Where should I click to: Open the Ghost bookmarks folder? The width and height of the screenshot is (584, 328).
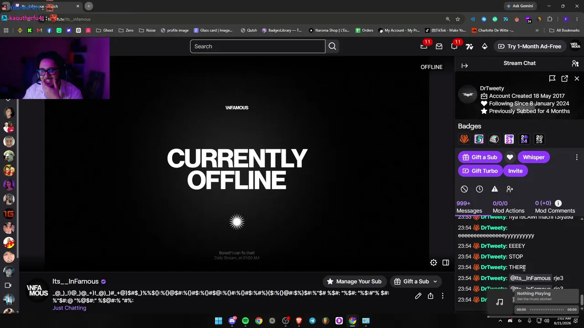104,31
